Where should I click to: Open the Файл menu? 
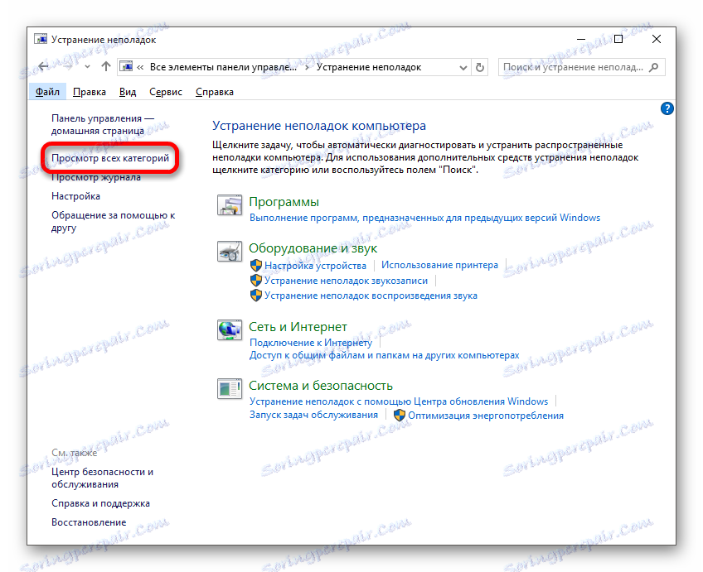click(x=47, y=92)
